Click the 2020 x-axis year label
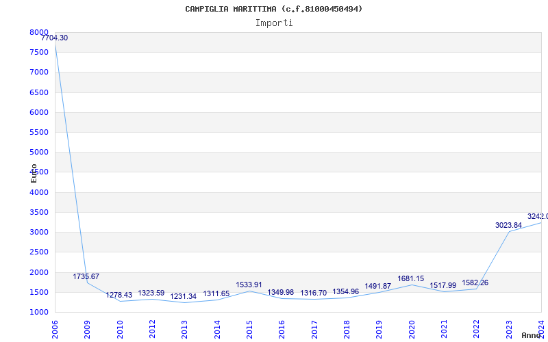The image size is (548, 342). click(412, 330)
